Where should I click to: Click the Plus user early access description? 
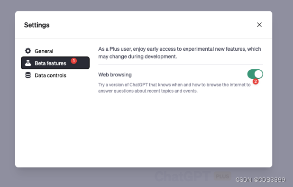(x=180, y=53)
